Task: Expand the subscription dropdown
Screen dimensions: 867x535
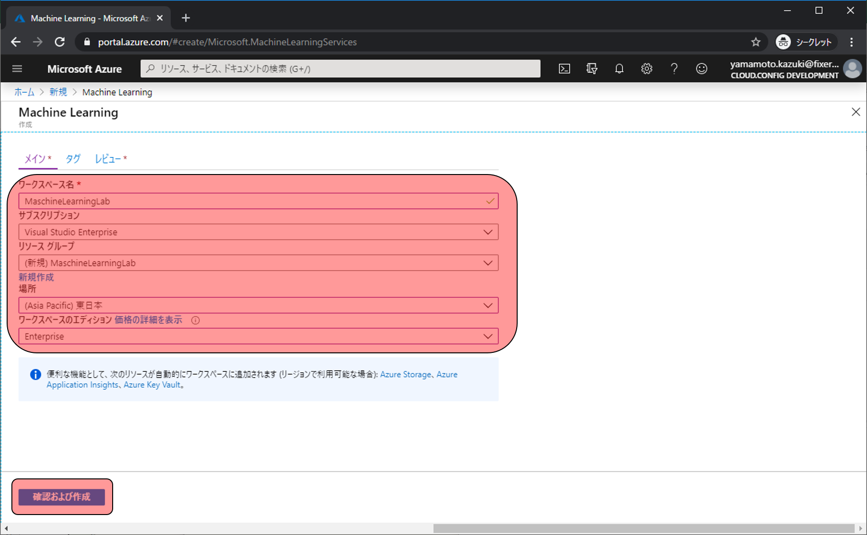Action: [488, 232]
